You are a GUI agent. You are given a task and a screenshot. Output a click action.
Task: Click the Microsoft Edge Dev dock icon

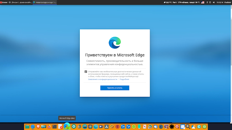click(67, 126)
